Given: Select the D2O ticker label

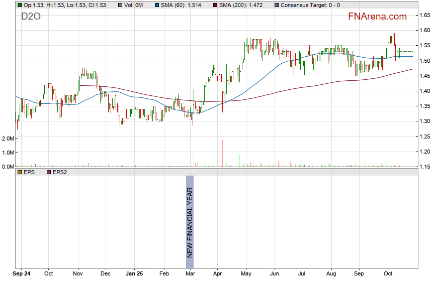Looking at the screenshot, I should (31, 17).
